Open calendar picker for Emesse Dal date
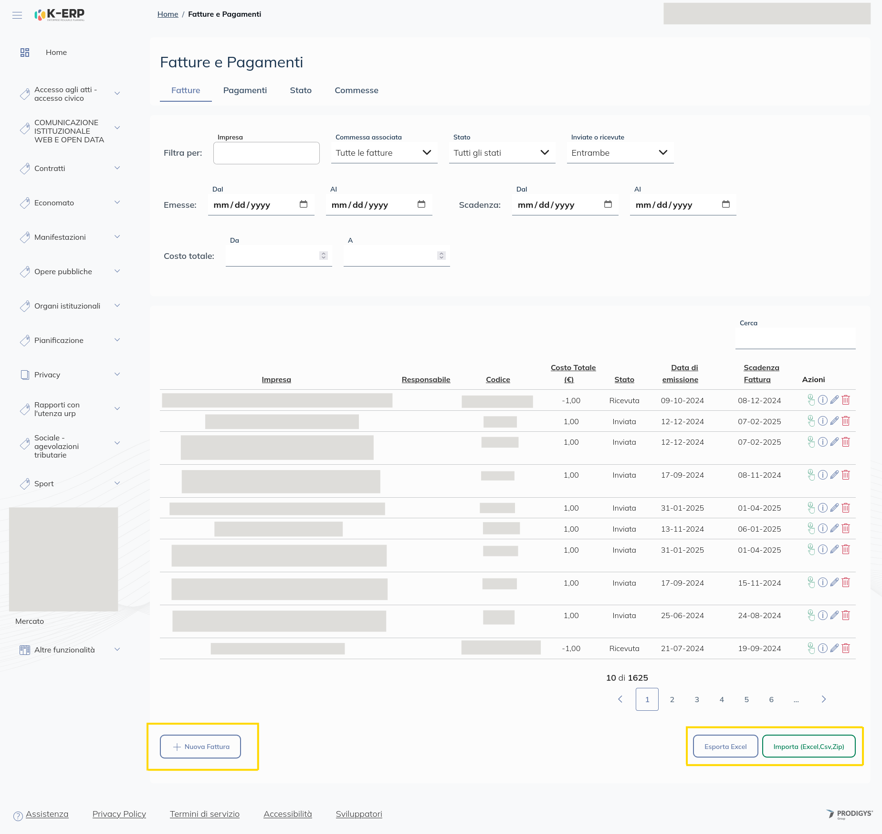Image resolution: width=882 pixels, height=834 pixels. click(304, 204)
